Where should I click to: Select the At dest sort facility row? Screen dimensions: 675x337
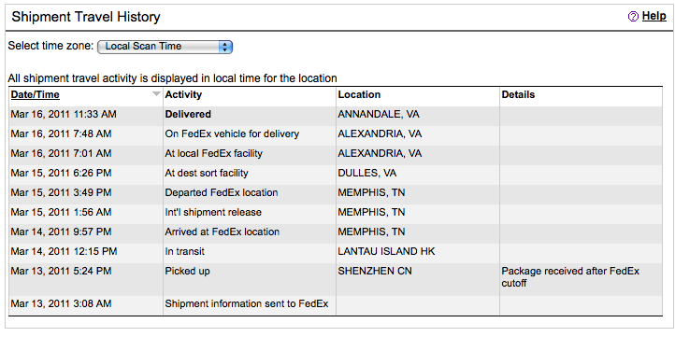336,174
